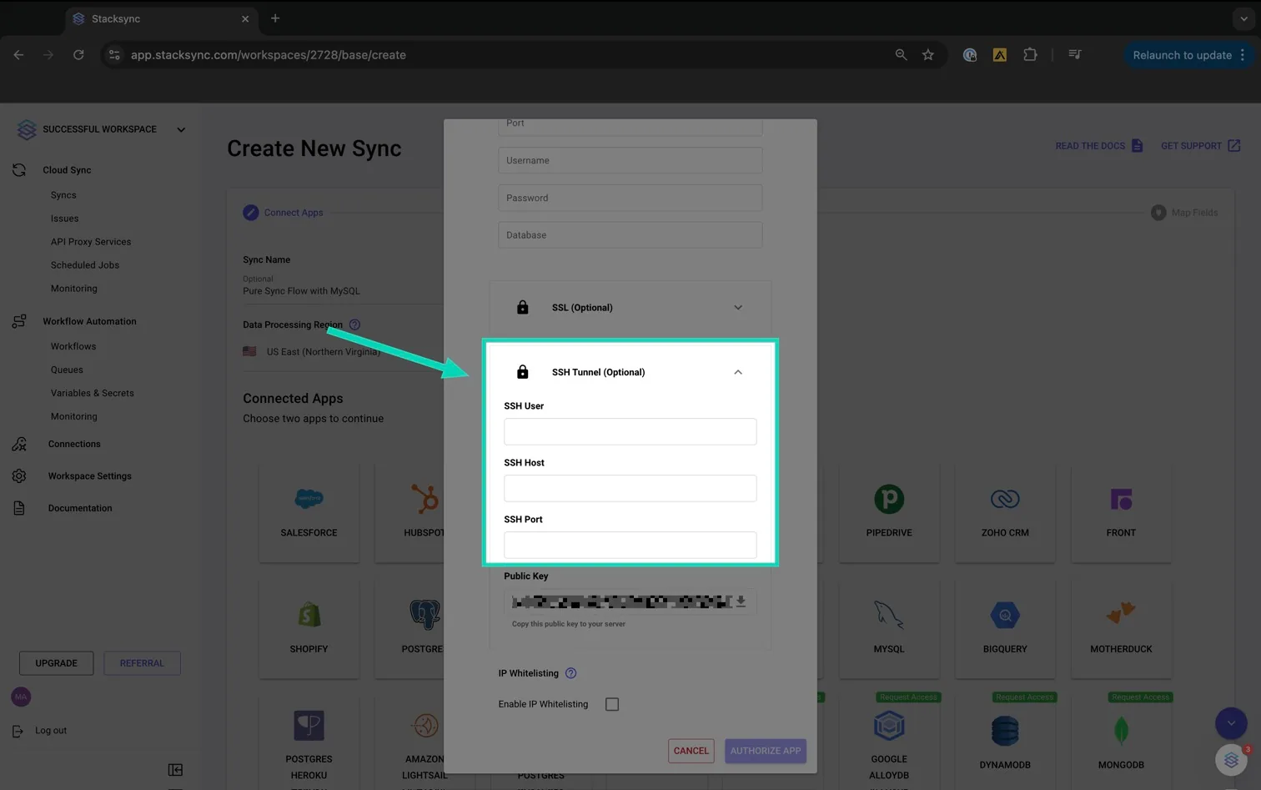The height and width of the screenshot is (790, 1261).
Task: Focus the SSH Host input field
Action: (x=630, y=488)
